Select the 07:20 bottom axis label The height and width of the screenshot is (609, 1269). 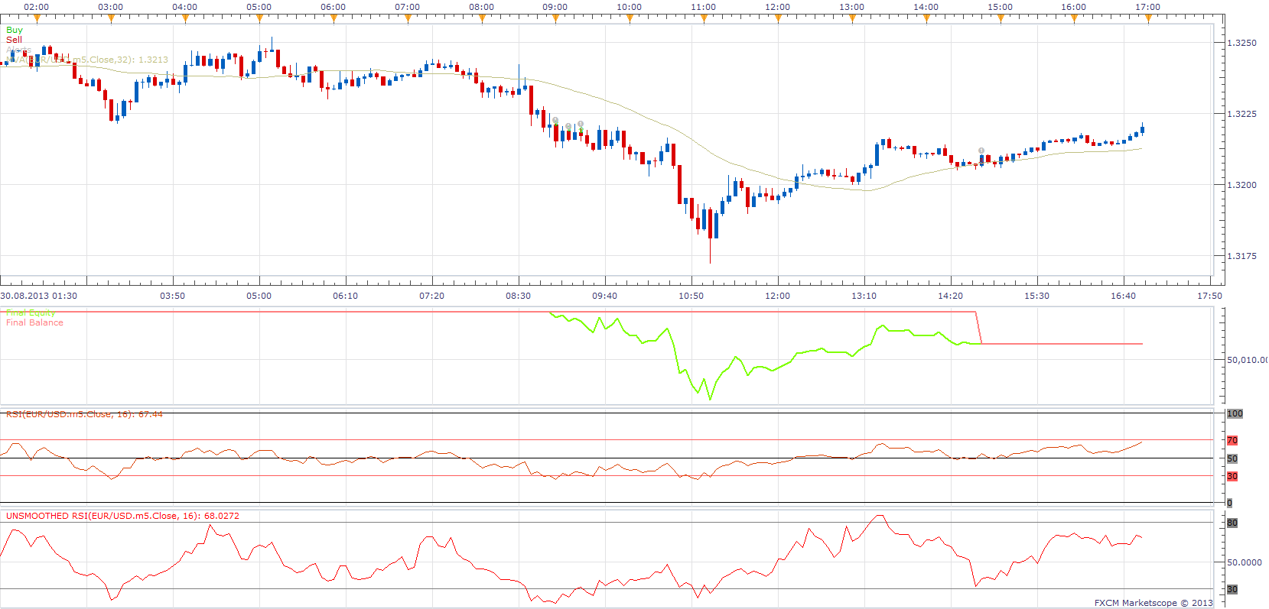click(x=432, y=296)
